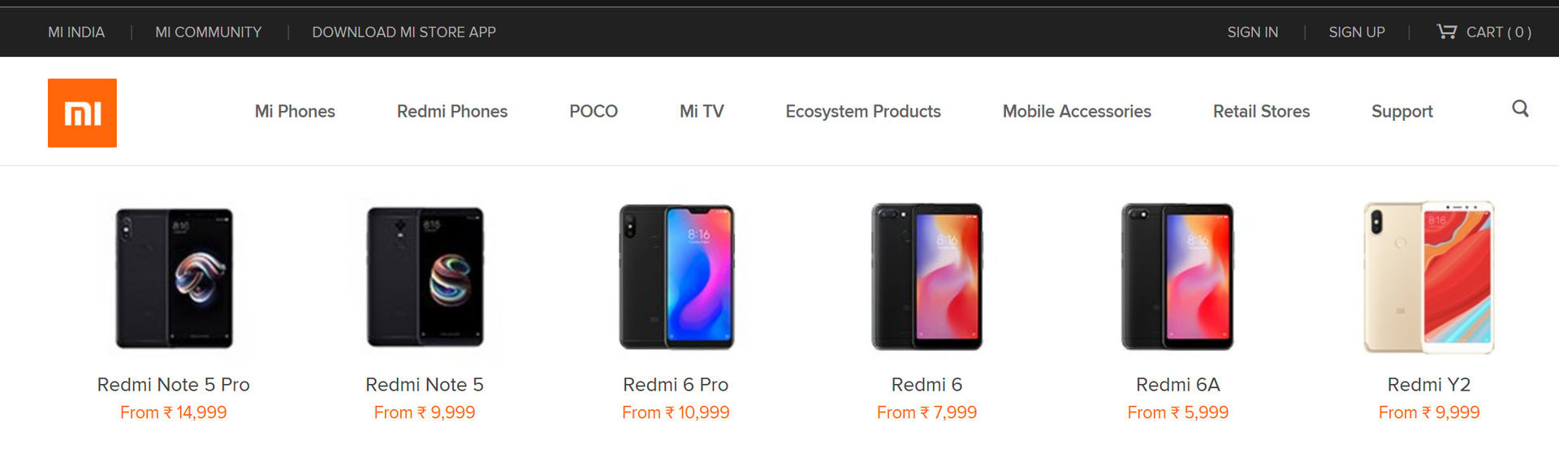Screen dimensions: 1559x457
Task: Click the orange Mi logo
Action: pyautogui.click(x=82, y=113)
